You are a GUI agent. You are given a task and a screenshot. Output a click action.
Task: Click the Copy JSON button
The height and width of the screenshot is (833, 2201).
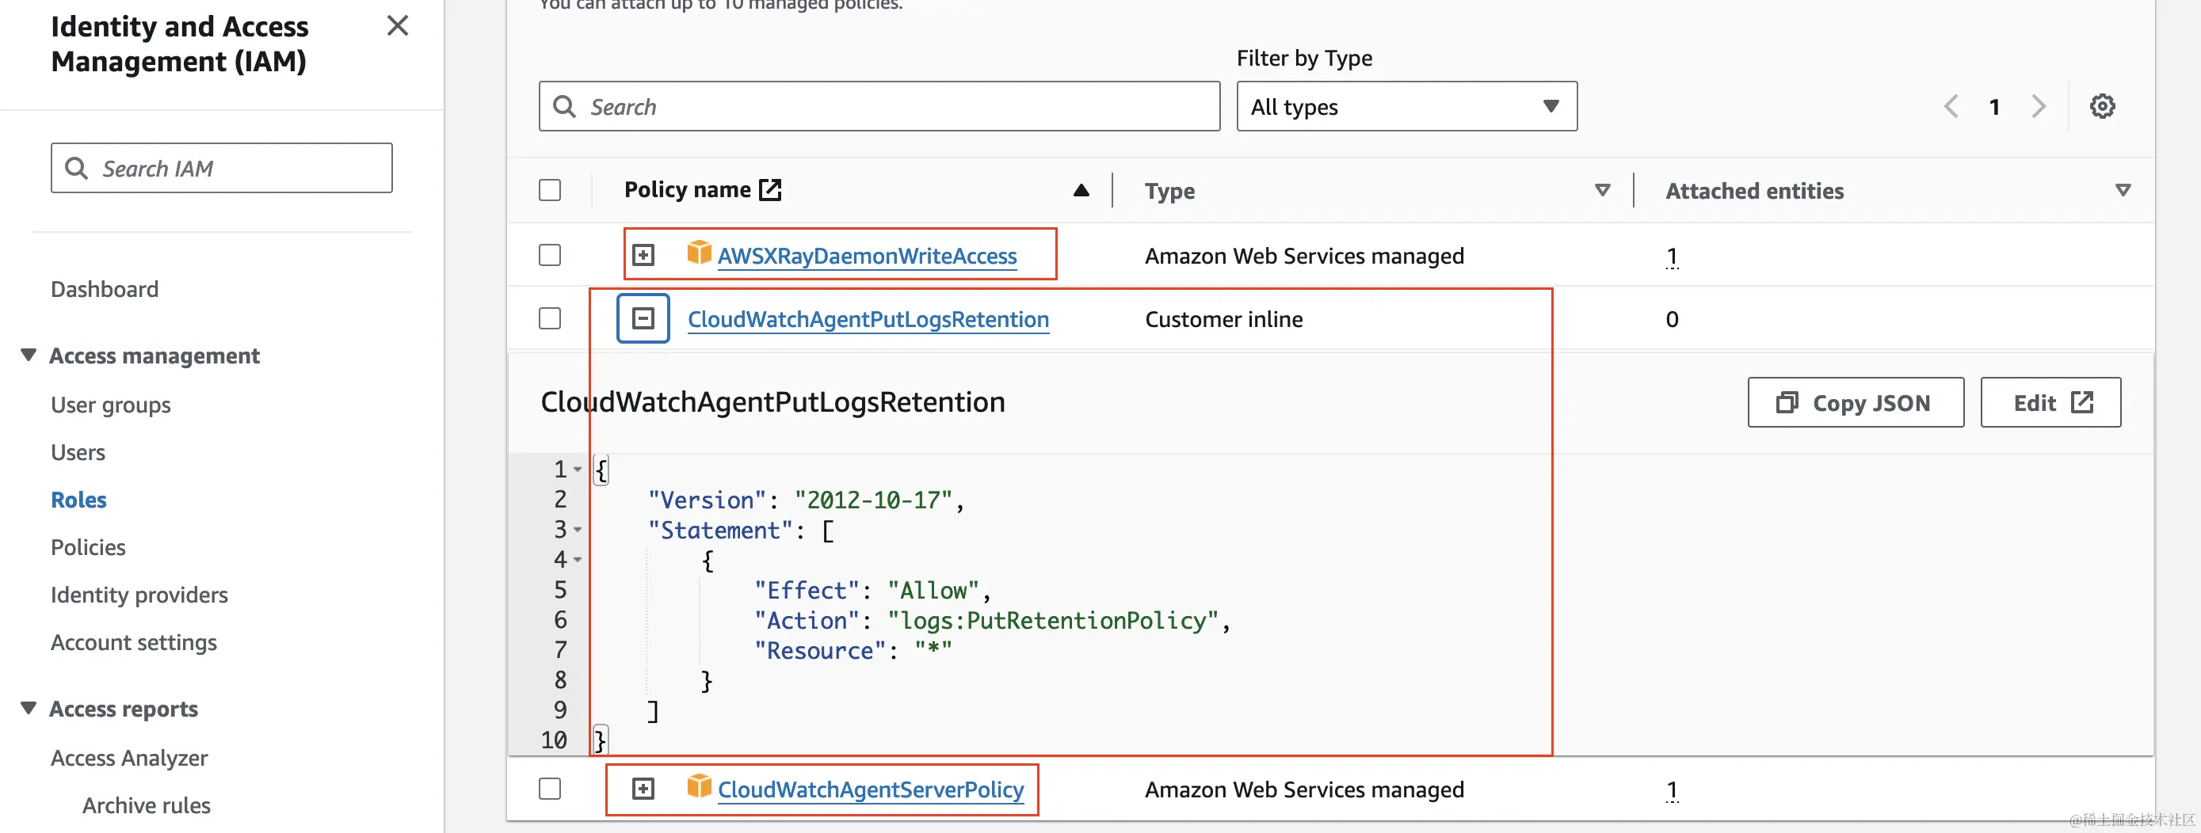(x=1855, y=403)
